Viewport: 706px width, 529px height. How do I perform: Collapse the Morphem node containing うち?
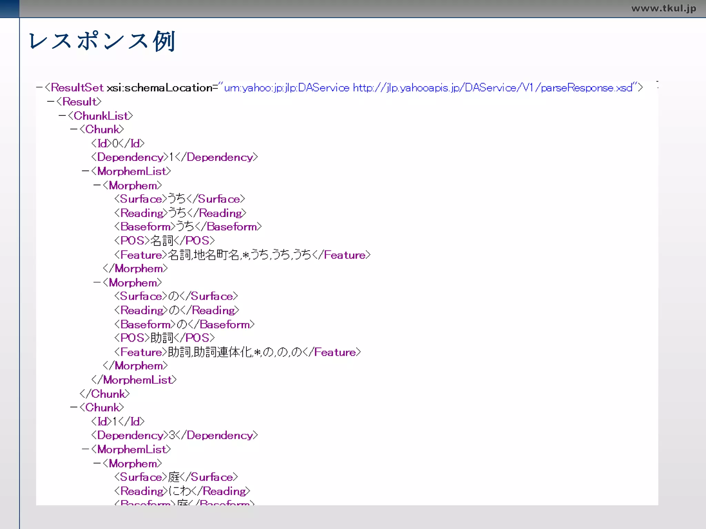tap(97, 185)
